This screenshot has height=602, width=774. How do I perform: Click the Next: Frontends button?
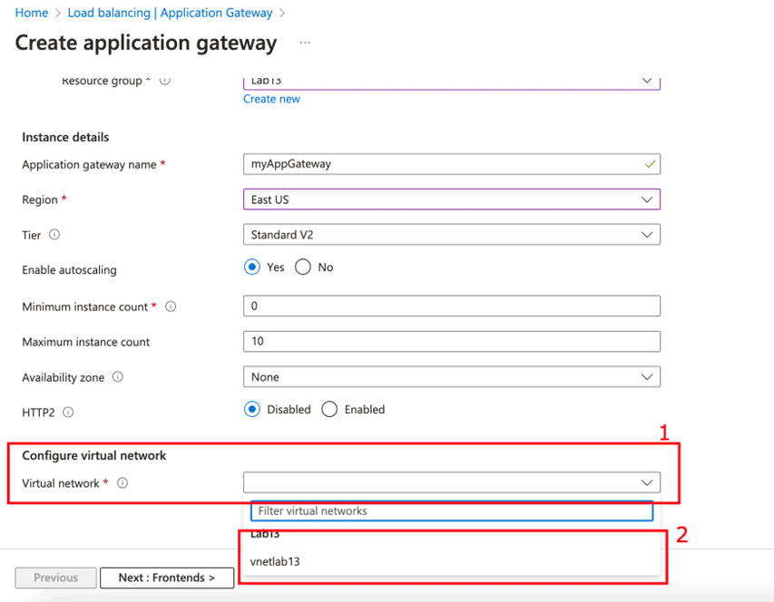pos(167,578)
